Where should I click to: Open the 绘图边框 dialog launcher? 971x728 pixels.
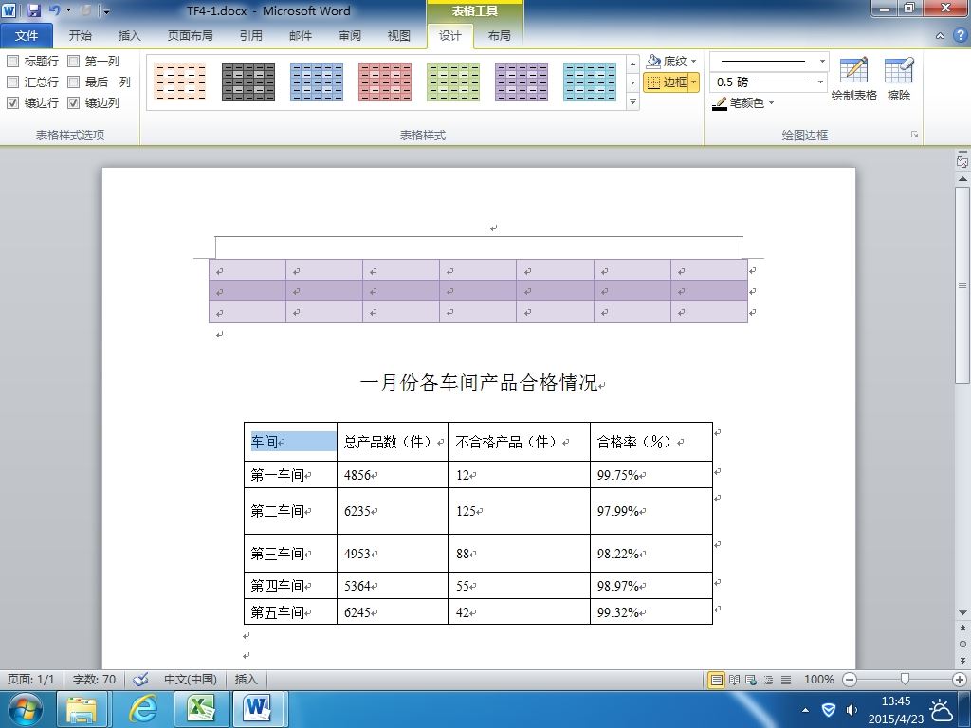click(x=914, y=135)
